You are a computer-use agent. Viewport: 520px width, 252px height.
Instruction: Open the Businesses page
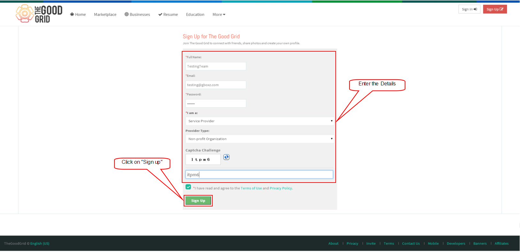[x=137, y=14]
